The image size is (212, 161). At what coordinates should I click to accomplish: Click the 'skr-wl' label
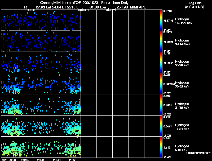[111, 10]
